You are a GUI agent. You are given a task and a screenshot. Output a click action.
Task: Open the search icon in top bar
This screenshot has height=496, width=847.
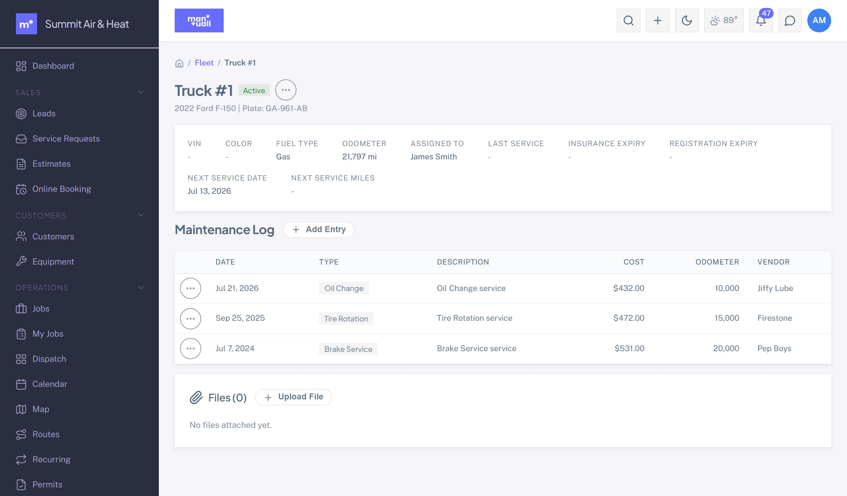coord(628,21)
